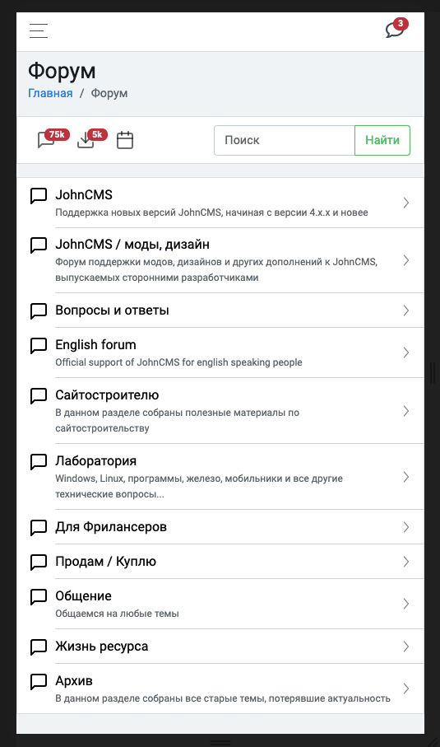Open JohnCMS / моды, дизайн section
Viewport: 440px width, 747px height.
(x=220, y=260)
